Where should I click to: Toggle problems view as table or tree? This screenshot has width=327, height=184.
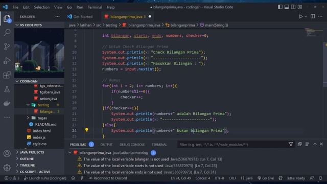(307, 144)
